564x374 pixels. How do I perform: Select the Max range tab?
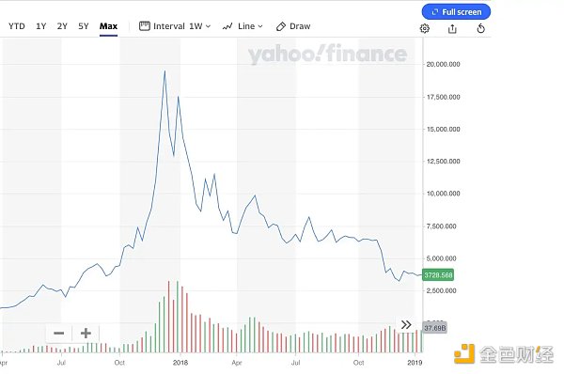[x=109, y=26]
